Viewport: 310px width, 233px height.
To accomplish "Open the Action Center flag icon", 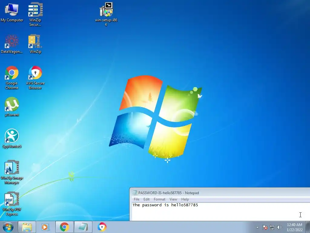I will tap(265, 227).
